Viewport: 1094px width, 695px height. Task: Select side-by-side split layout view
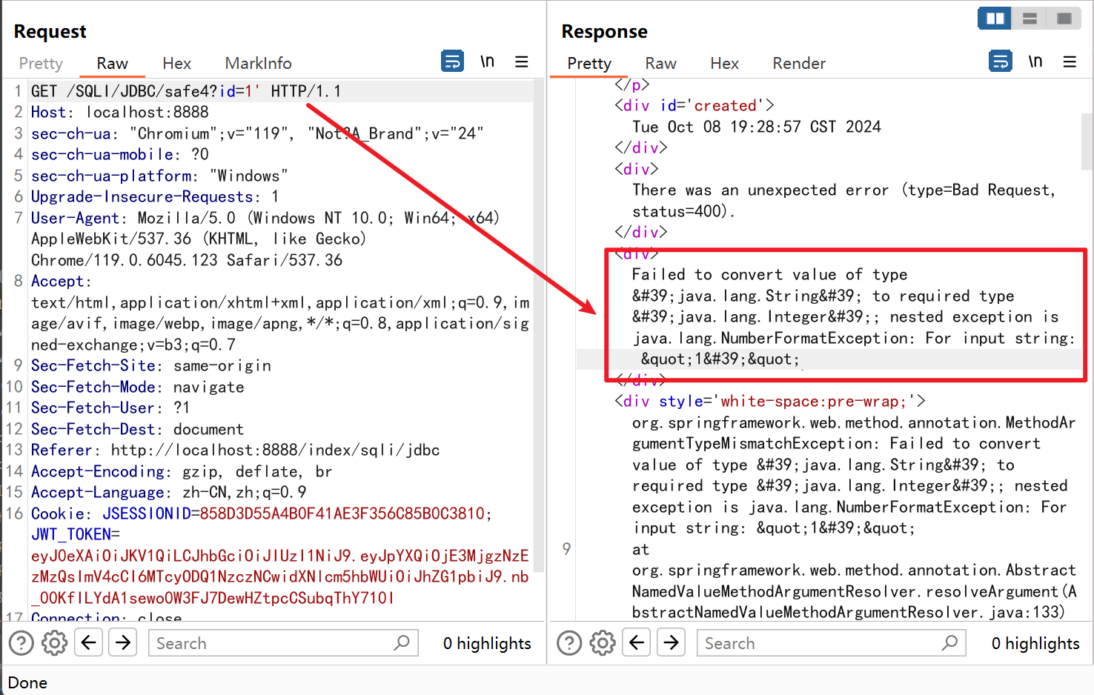point(995,19)
